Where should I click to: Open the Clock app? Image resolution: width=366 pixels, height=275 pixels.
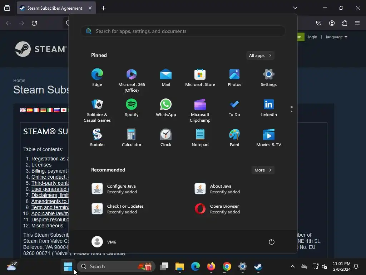(166, 138)
